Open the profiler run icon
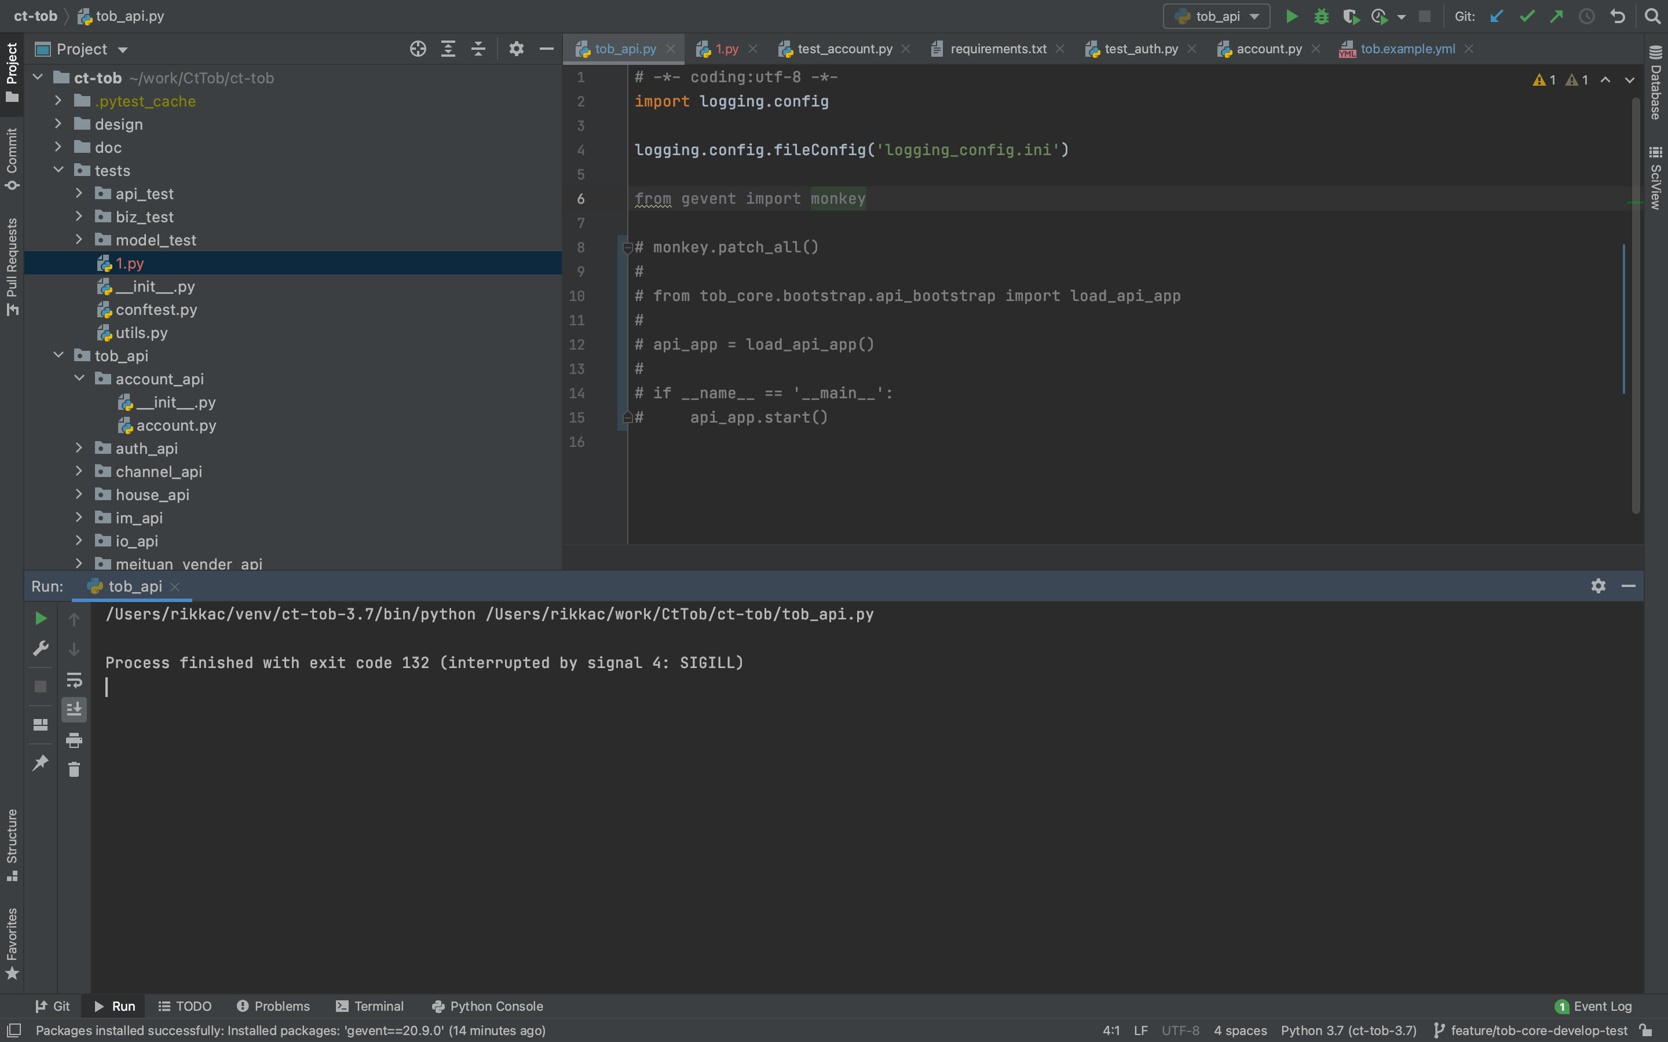Image resolution: width=1668 pixels, height=1042 pixels. pyautogui.click(x=1379, y=17)
